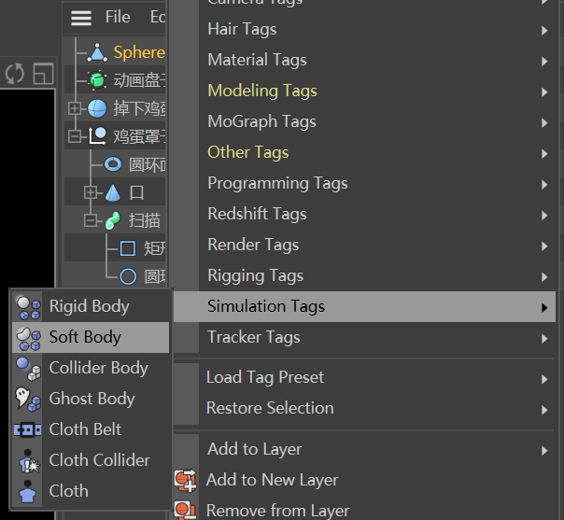This screenshot has height=520, width=564.
Task: Click the circle spline icon at the tree bottom
Action: pos(128,277)
